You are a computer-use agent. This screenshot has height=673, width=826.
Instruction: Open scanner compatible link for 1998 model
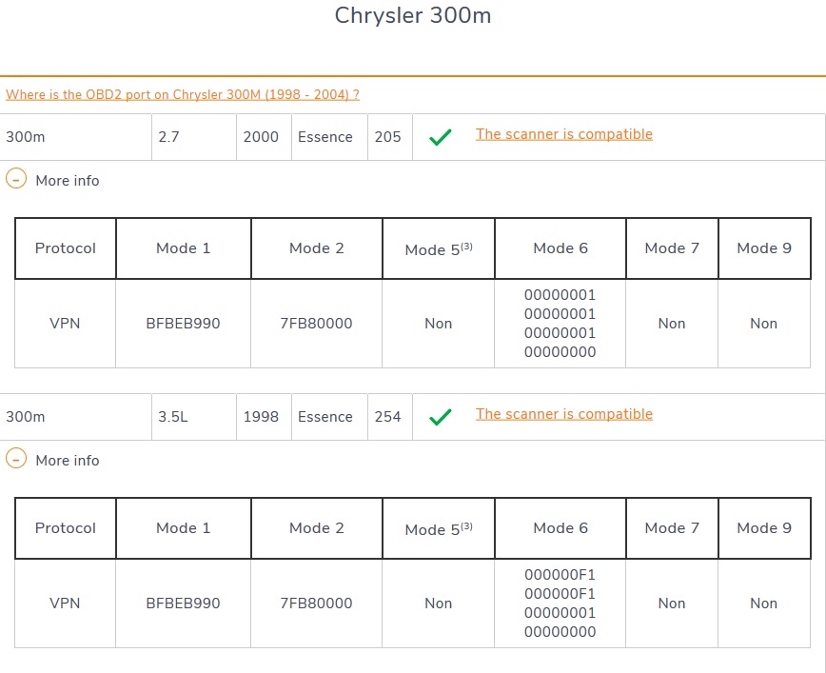pos(563,414)
